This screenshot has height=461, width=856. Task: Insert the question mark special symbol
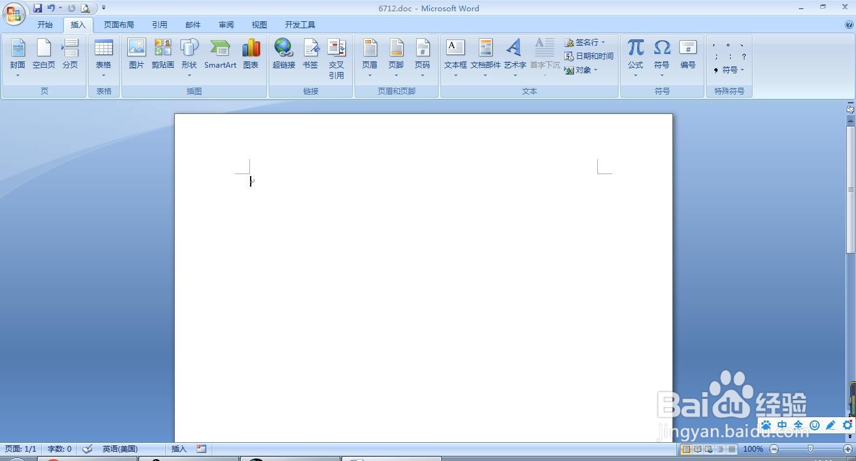(744, 57)
